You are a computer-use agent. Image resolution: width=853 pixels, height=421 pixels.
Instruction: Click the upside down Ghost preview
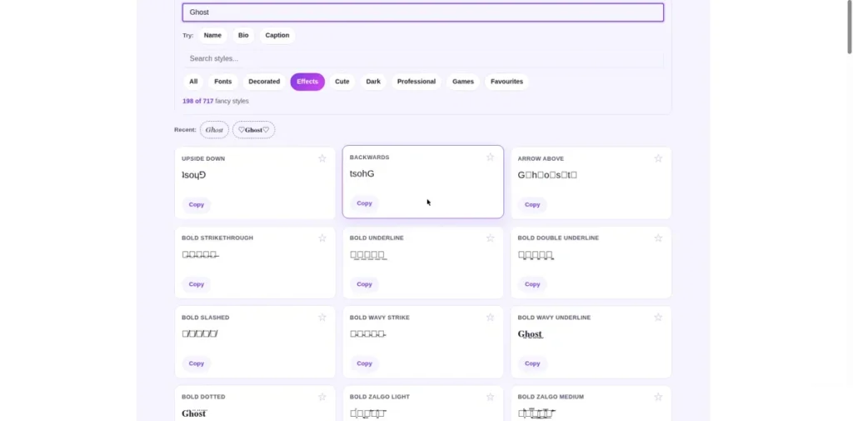(x=193, y=175)
